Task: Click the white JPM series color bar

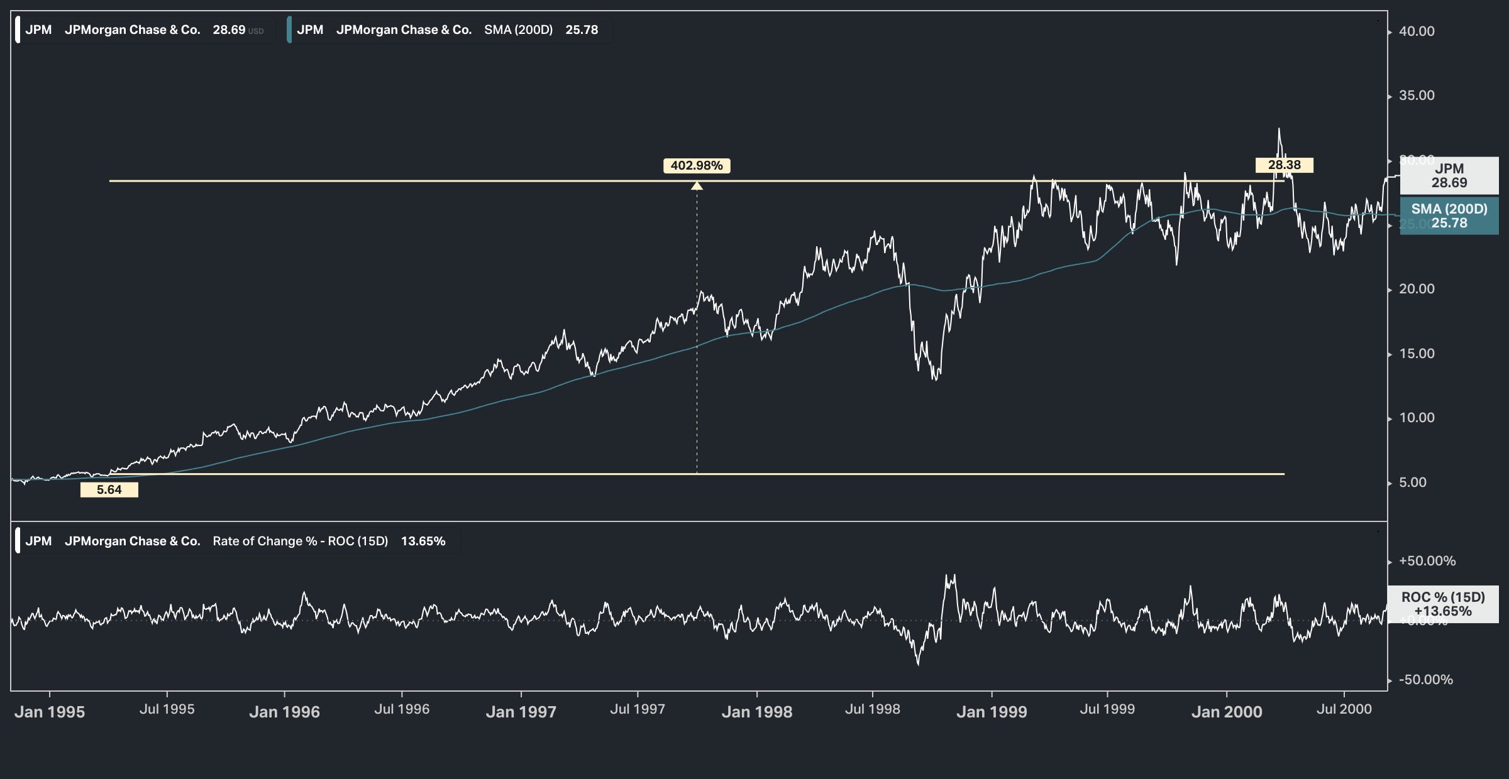Action: coord(18,30)
